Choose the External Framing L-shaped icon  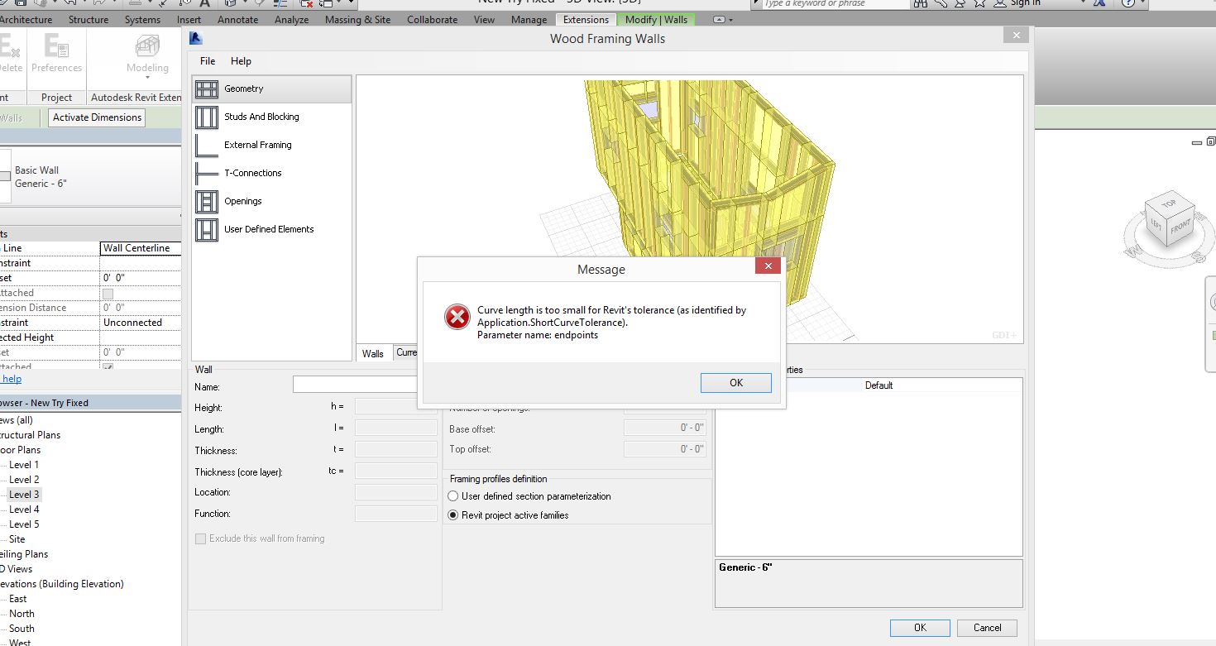pos(207,145)
